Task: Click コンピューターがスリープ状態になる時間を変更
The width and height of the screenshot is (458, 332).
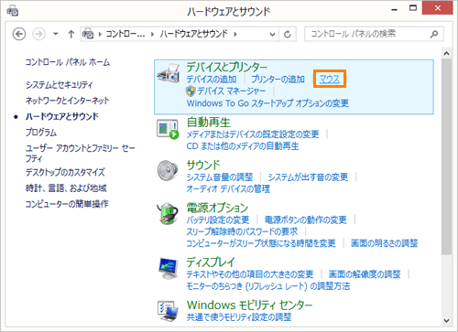Action: click(x=261, y=243)
